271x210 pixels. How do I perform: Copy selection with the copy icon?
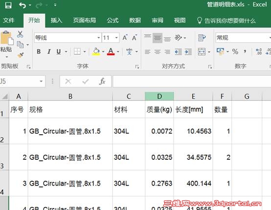(21, 45)
